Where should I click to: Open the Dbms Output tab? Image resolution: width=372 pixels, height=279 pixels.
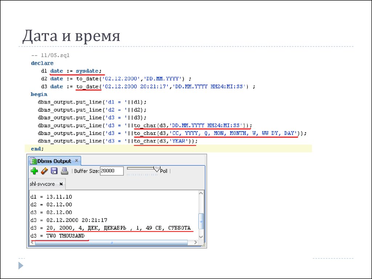point(54,161)
